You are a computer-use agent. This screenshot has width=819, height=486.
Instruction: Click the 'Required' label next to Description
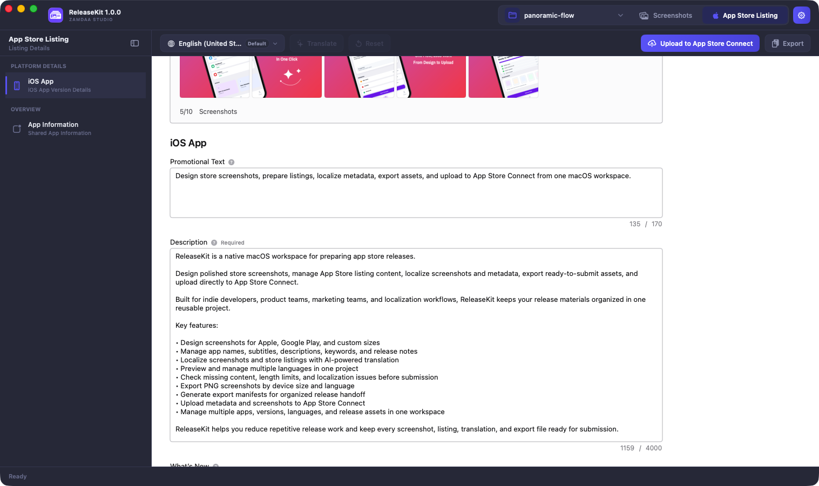pos(233,243)
